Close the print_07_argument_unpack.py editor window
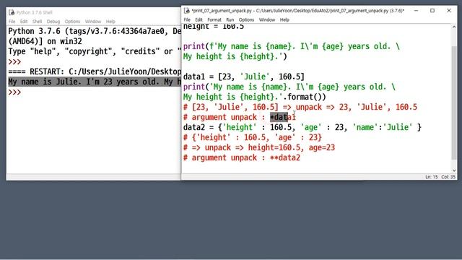This screenshot has width=462, height=260. pyautogui.click(x=449, y=11)
